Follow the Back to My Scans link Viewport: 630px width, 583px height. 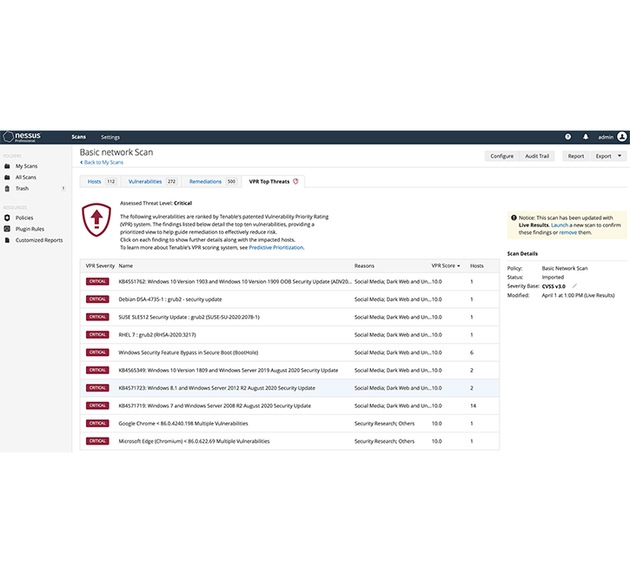(102, 162)
